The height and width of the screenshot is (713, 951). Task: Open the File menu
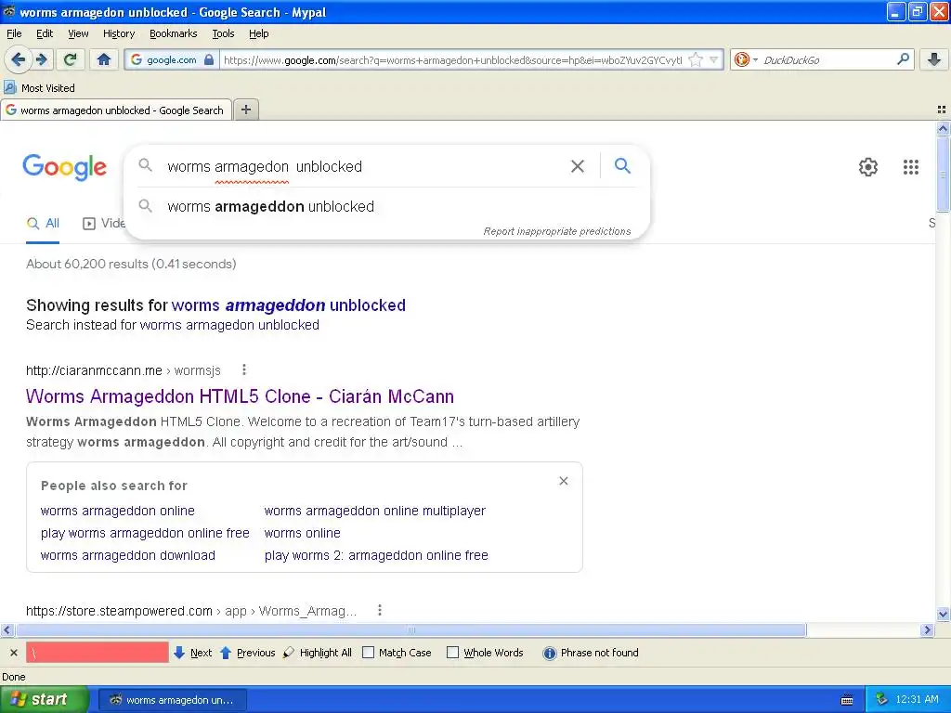pyautogui.click(x=14, y=33)
